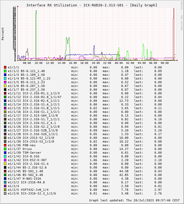The image size is (184, 204).
Task: Click the RRDTOOL / TOBI OETIKER watermark
Action: tap(181, 16)
